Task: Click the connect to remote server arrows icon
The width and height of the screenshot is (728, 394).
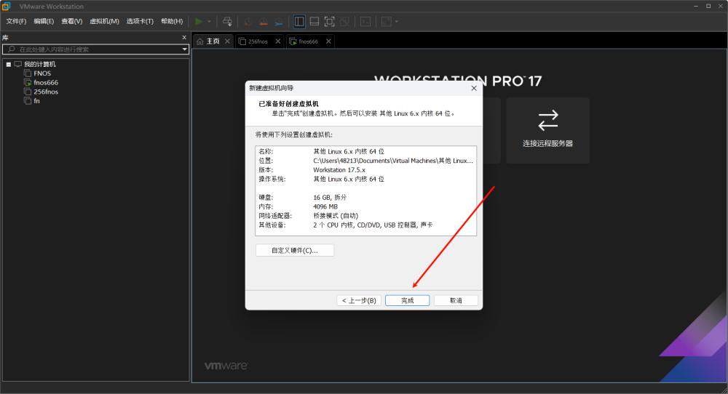Action: click(x=547, y=119)
